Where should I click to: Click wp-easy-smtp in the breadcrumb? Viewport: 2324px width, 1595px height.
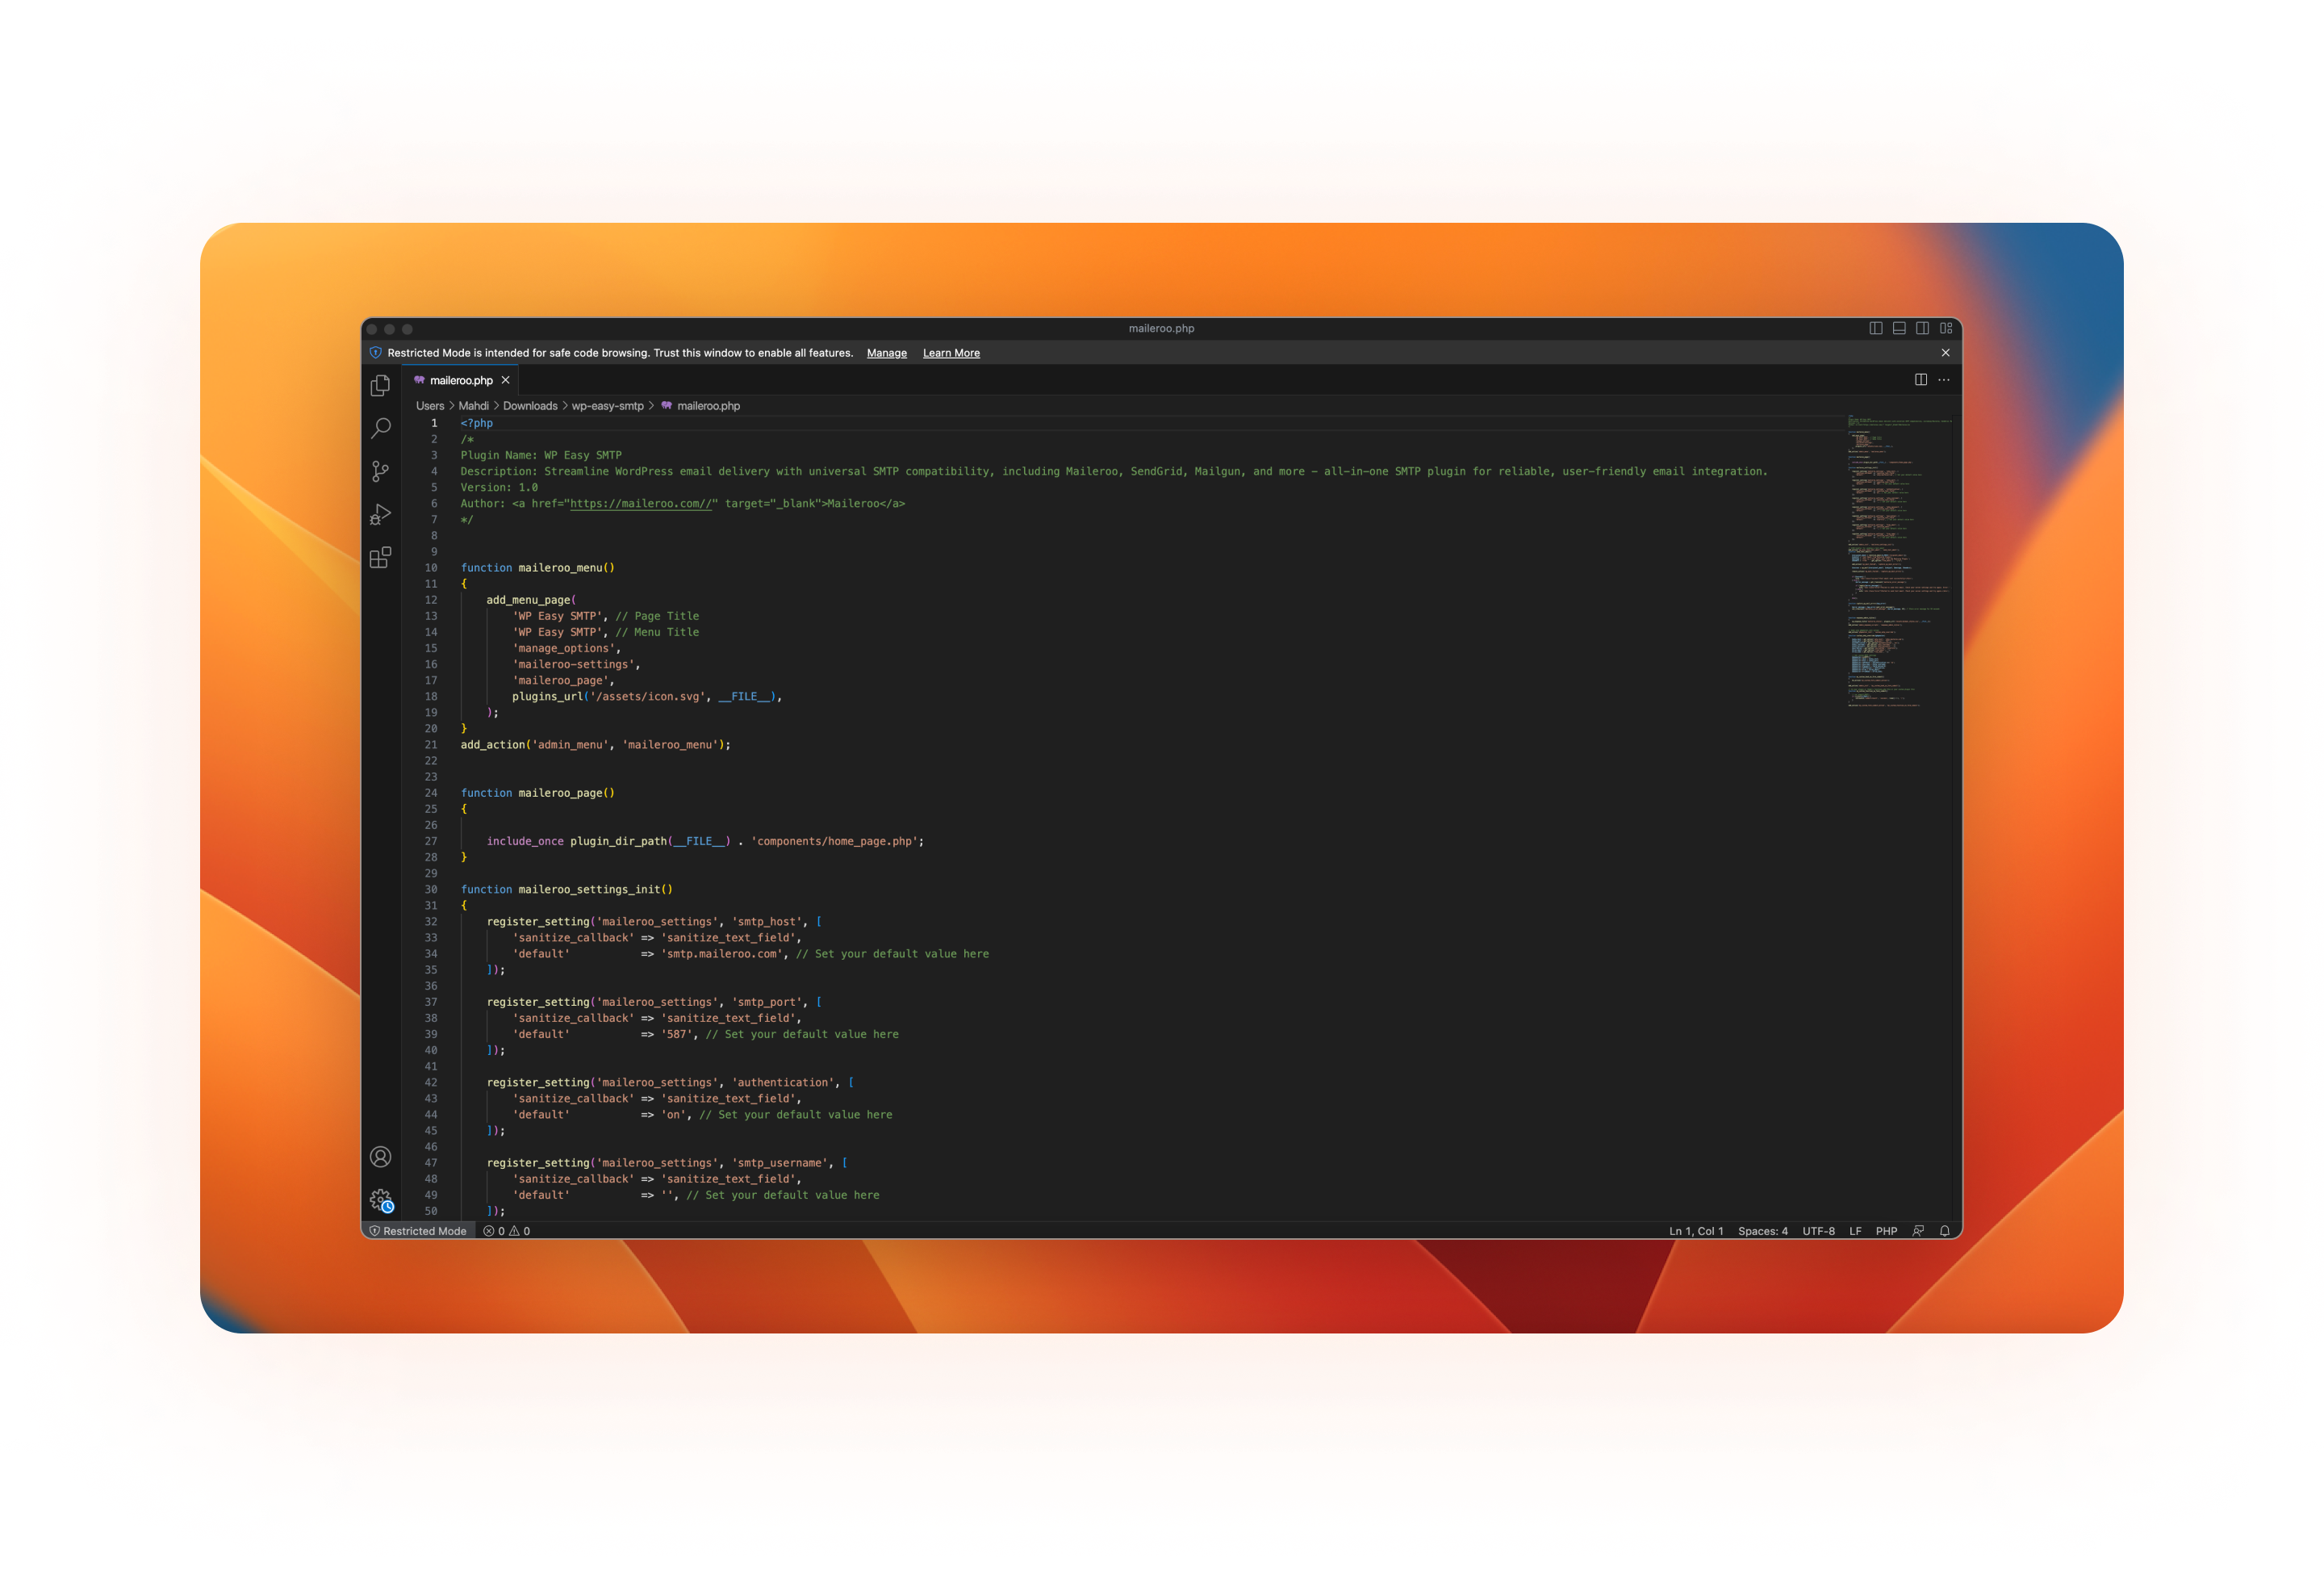click(607, 406)
